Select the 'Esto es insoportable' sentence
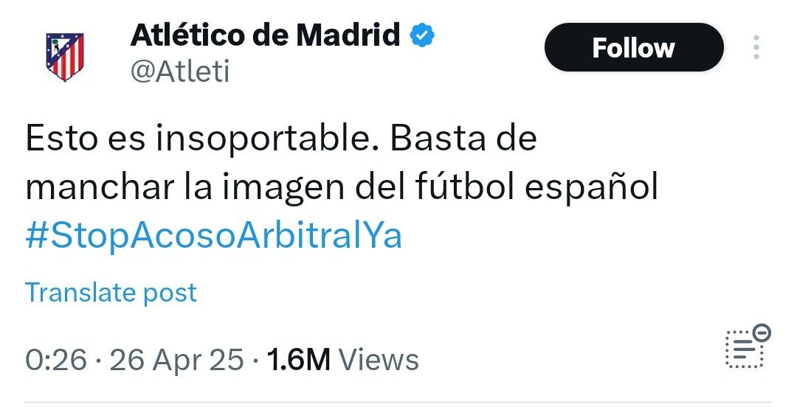 [203, 139]
